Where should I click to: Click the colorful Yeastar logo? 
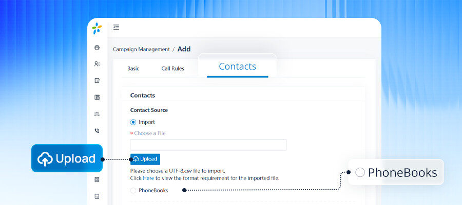click(97, 28)
